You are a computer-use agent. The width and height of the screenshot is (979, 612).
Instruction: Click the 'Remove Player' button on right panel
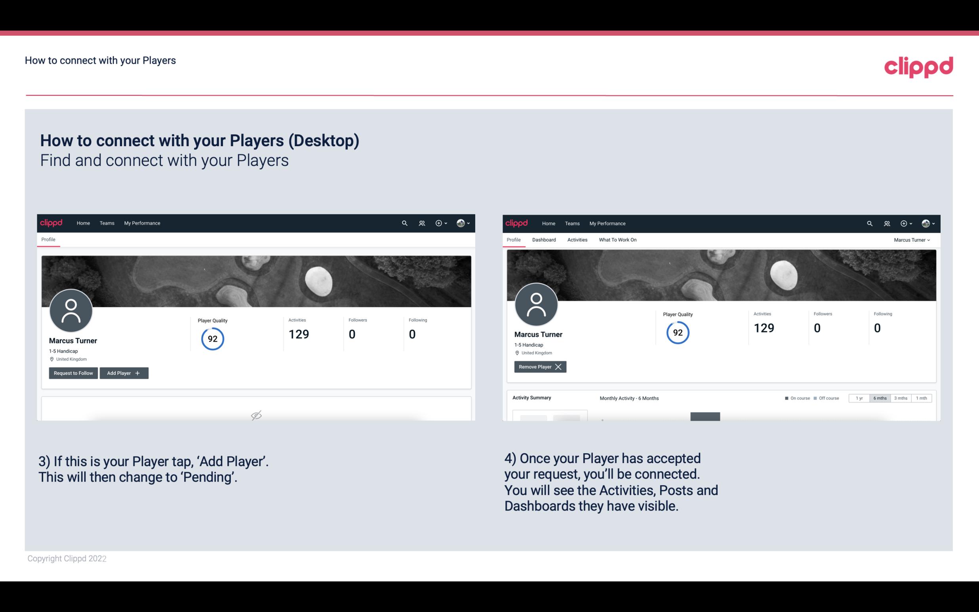point(539,367)
